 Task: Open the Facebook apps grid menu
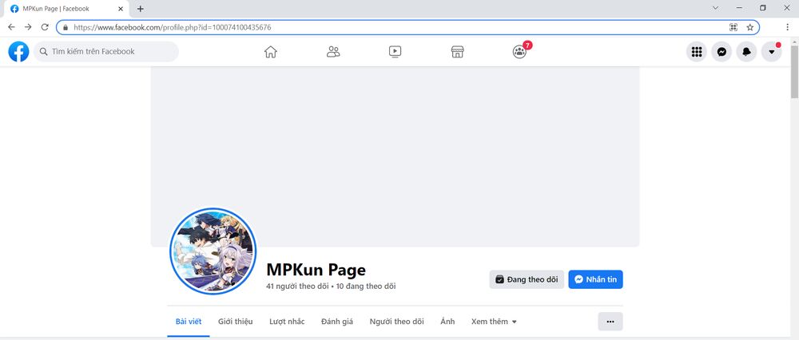697,52
